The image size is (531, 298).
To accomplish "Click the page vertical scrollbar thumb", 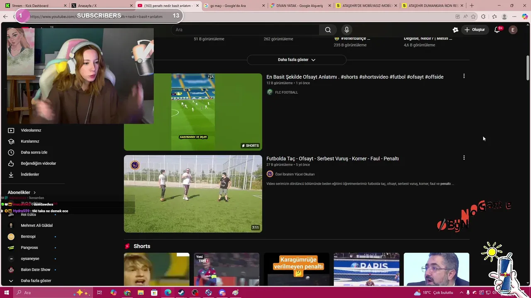I will coord(528,67).
